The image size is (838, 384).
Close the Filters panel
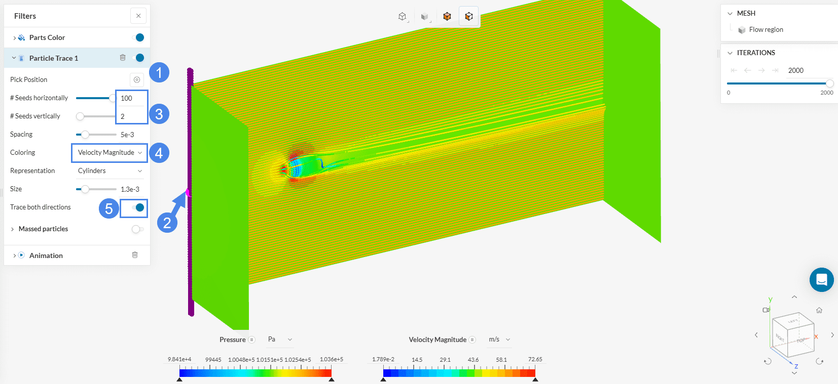[138, 16]
